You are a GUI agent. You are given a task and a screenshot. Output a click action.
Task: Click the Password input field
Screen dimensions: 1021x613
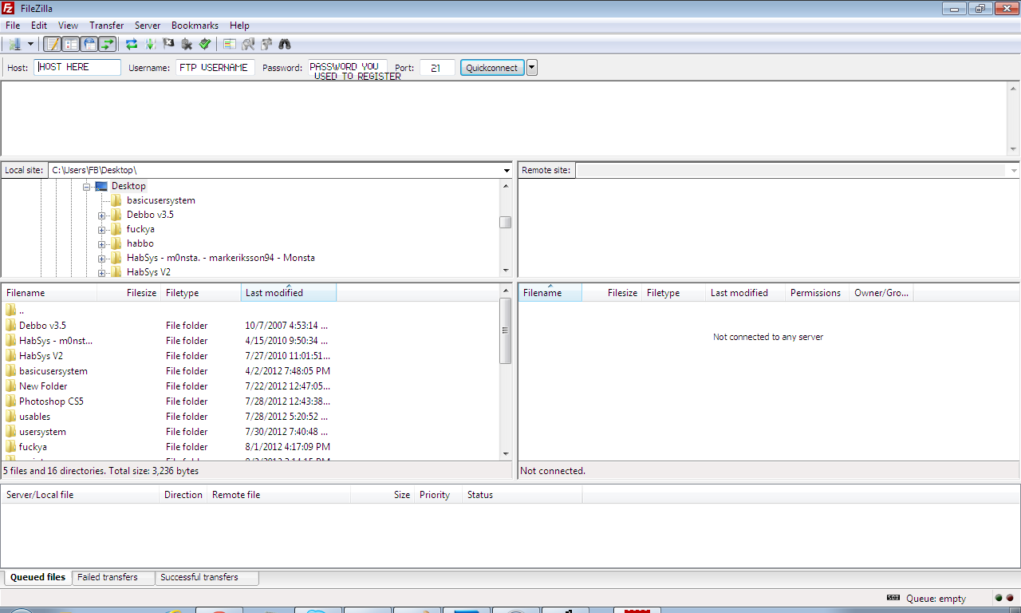click(348, 68)
